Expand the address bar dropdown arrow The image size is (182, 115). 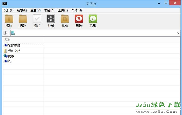178,33
